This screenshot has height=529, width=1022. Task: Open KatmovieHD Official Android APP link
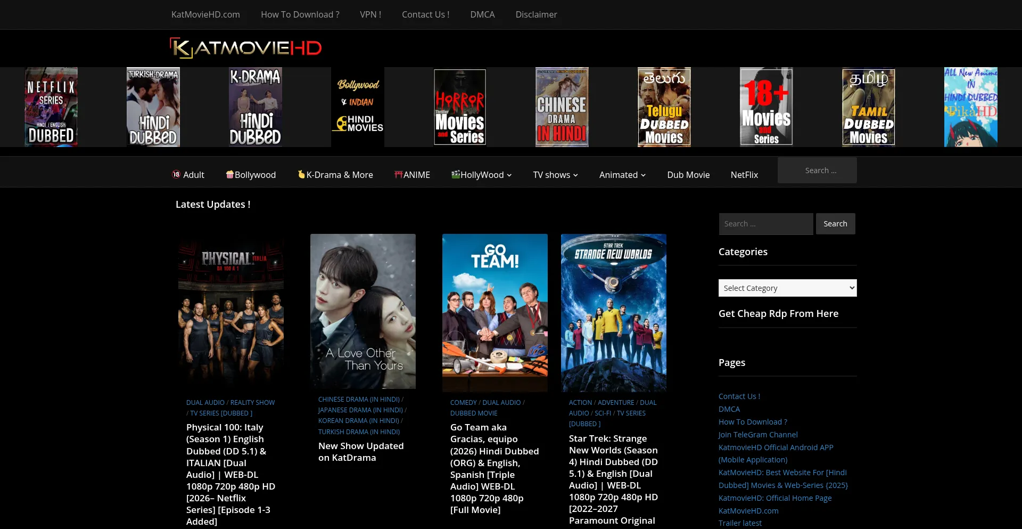pos(776,453)
